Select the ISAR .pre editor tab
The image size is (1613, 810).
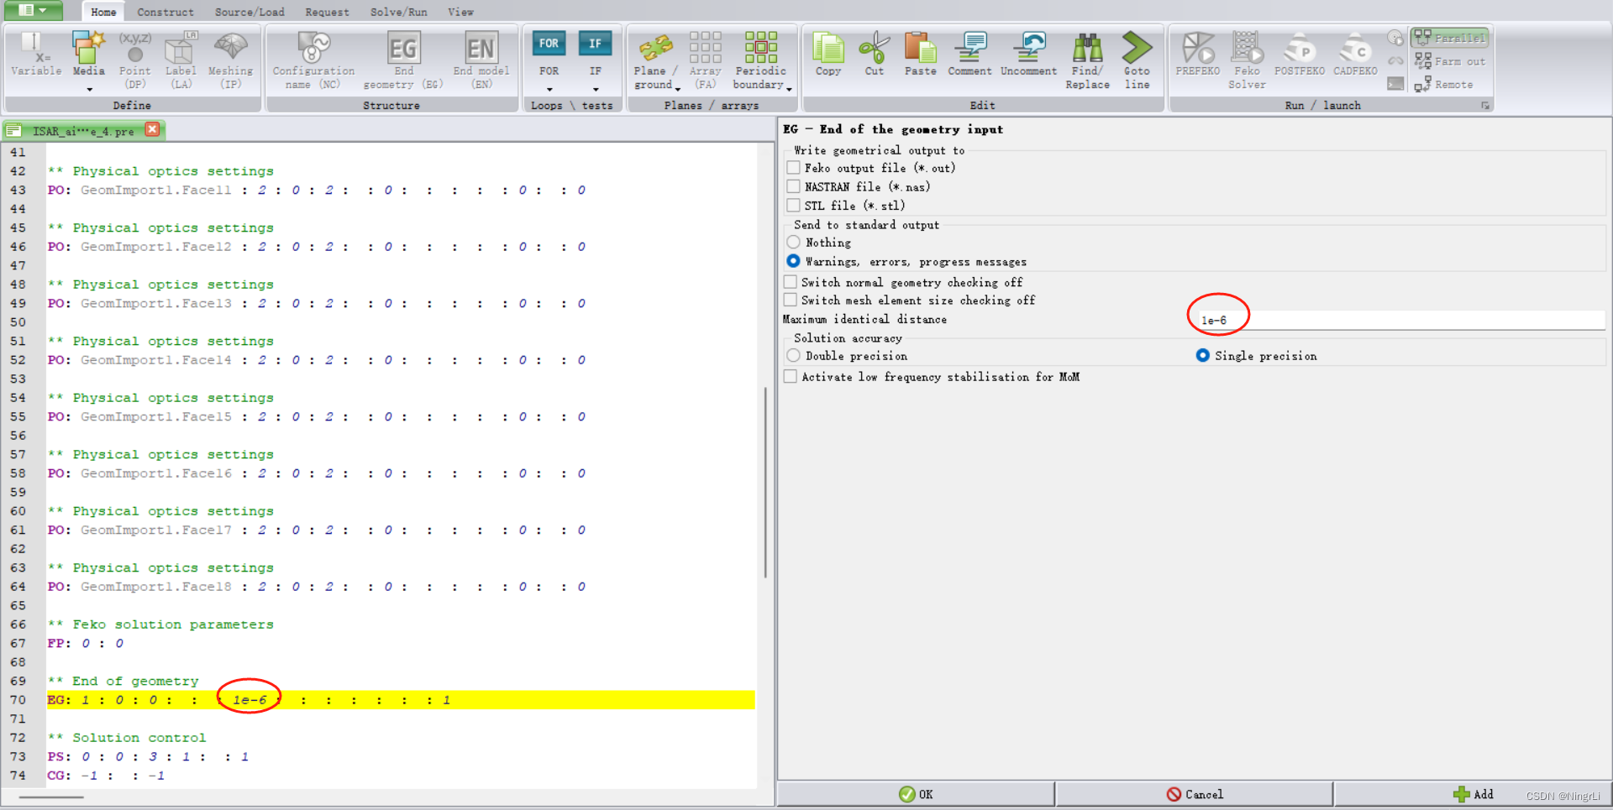(x=82, y=130)
